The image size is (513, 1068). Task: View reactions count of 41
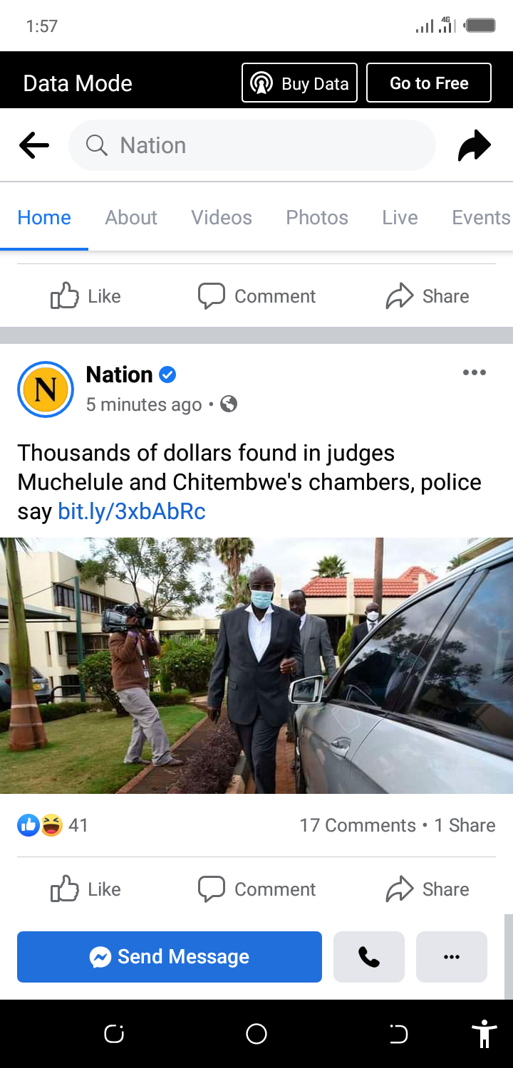click(53, 825)
